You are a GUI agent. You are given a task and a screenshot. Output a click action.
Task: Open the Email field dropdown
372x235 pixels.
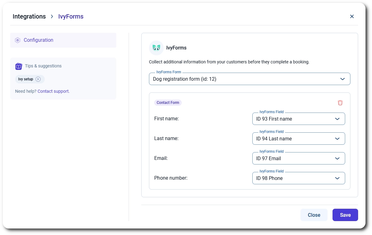[x=299, y=158]
